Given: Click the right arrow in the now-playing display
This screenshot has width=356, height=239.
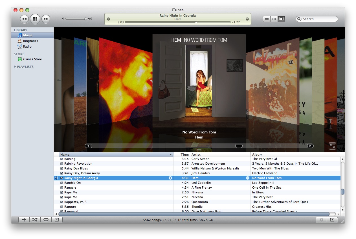Looking at the screenshot, I should pyautogui.click(x=247, y=19).
